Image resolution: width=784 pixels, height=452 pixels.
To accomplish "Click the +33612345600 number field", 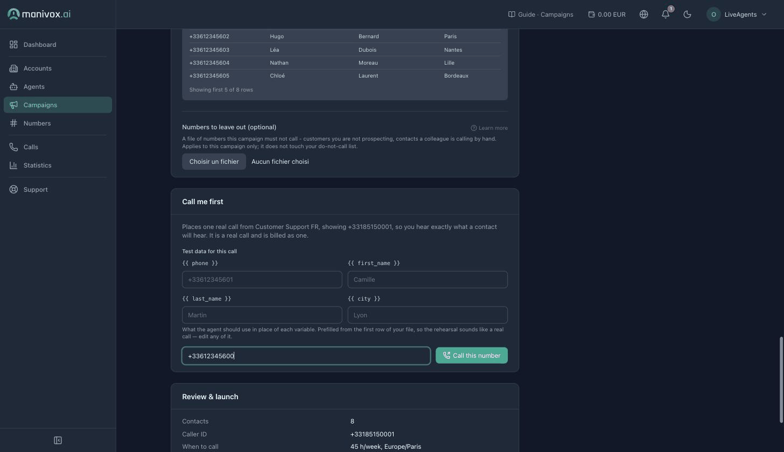I will click(306, 356).
